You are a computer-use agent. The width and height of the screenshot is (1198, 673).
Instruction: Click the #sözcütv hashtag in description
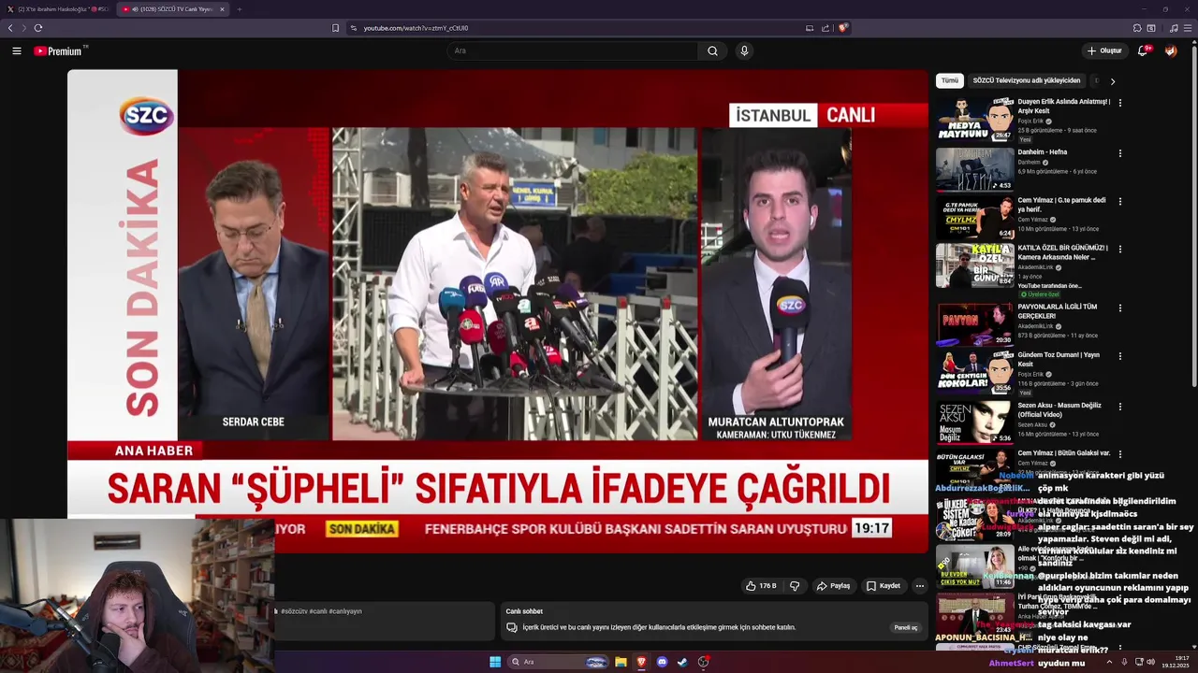[294, 611]
